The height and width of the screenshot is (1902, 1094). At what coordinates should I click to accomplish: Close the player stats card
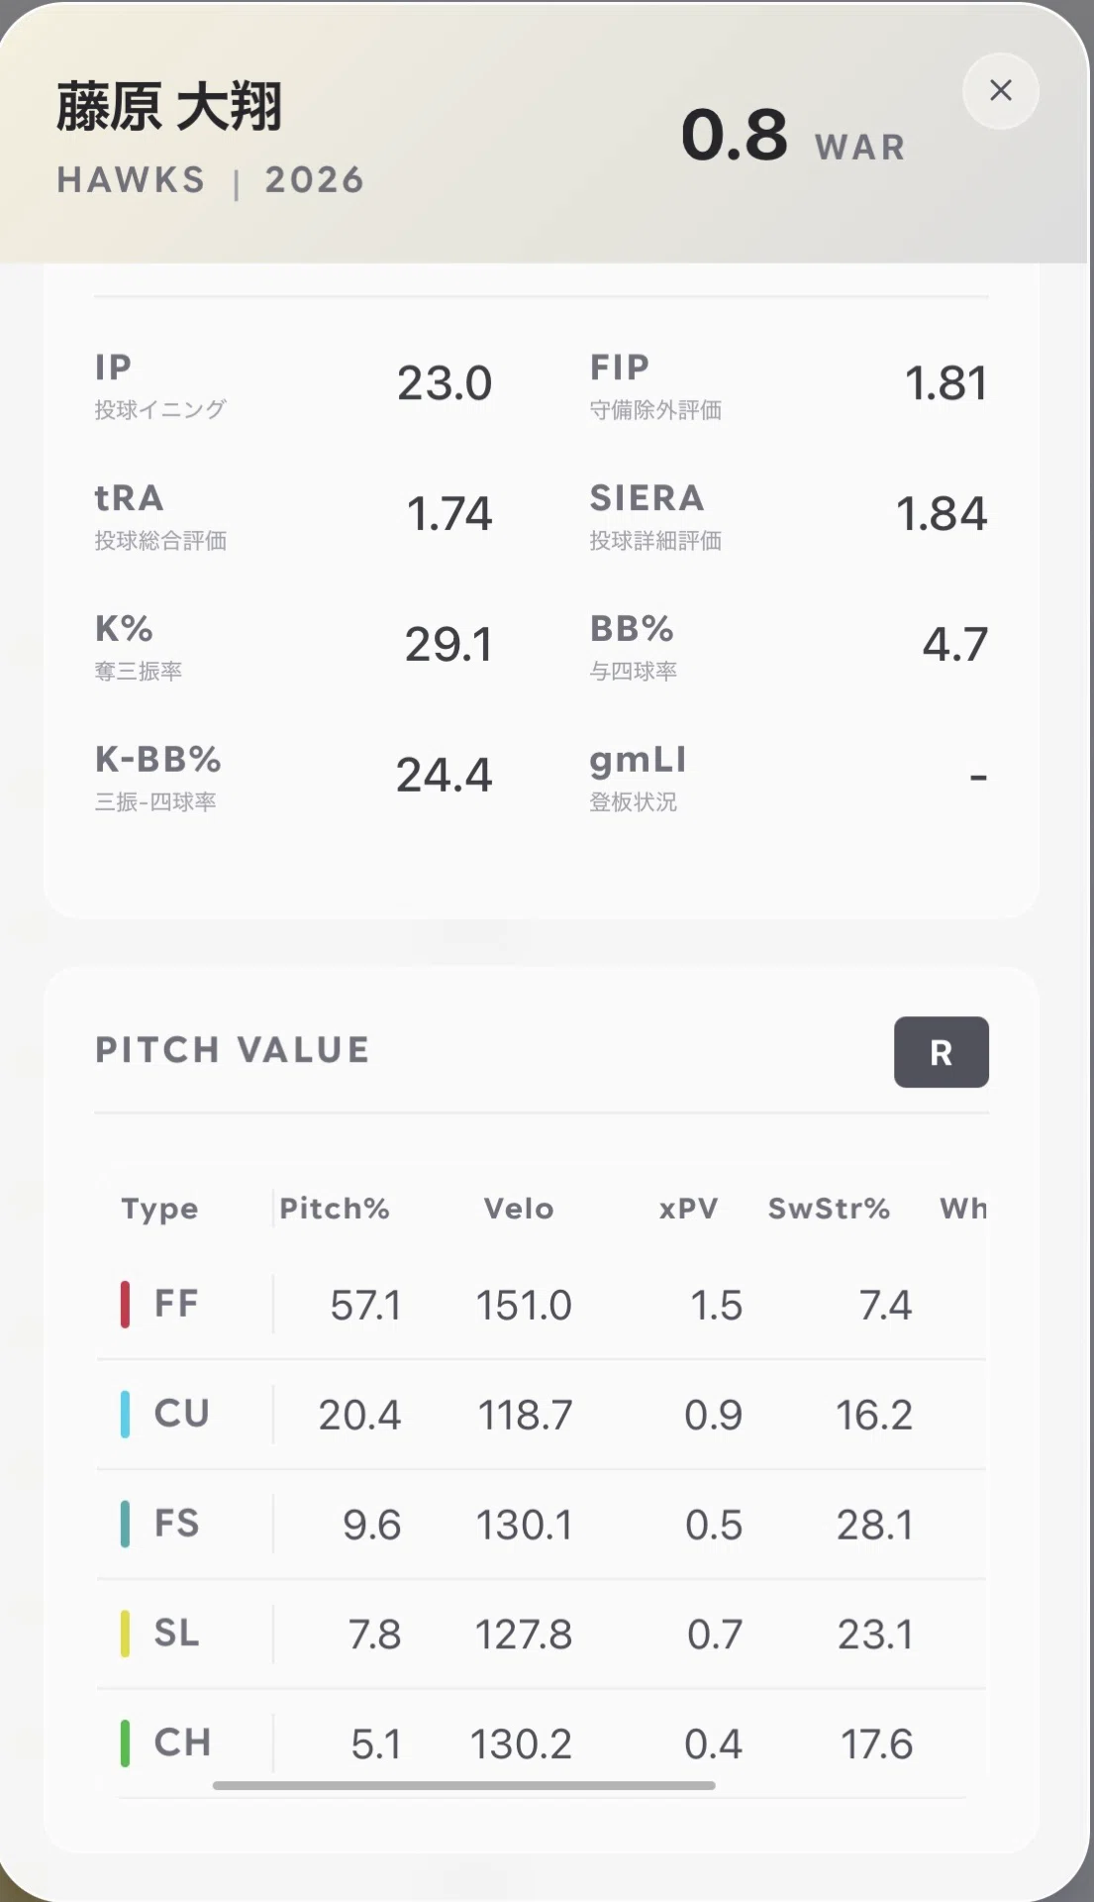point(1000,91)
